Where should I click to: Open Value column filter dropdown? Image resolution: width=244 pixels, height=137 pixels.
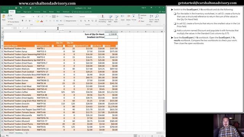point(117,46)
